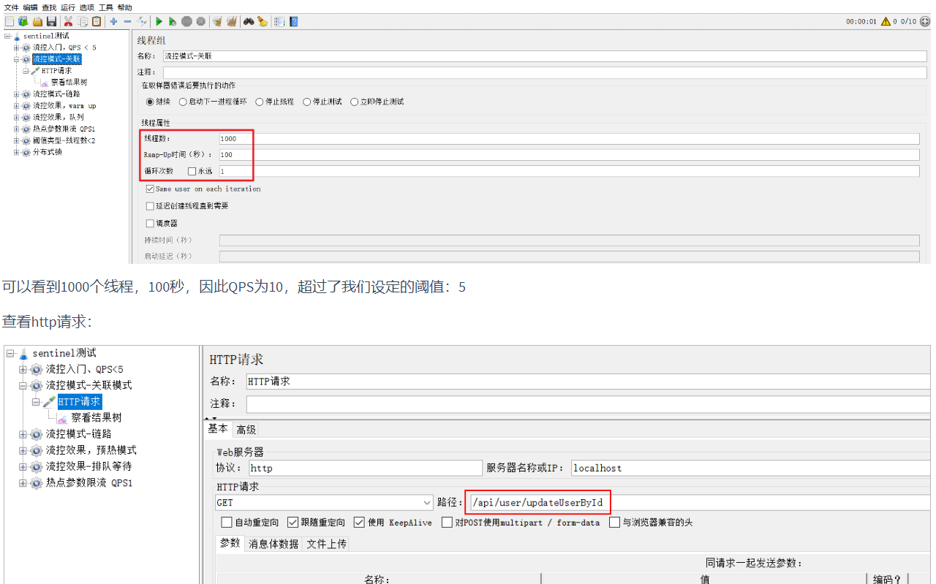The width and height of the screenshot is (936, 584).
Task: Save the test plan with the floppy icon
Action: pos(51,21)
